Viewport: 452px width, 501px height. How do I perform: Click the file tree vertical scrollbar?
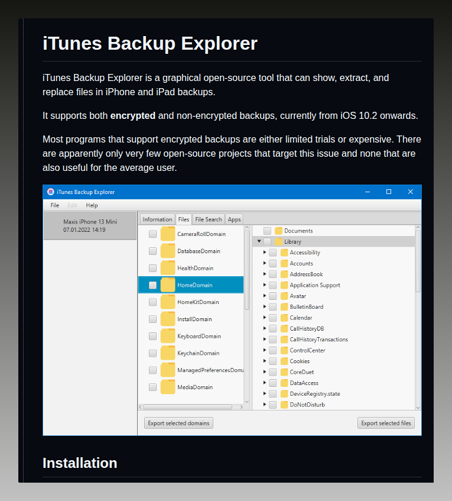418,261
